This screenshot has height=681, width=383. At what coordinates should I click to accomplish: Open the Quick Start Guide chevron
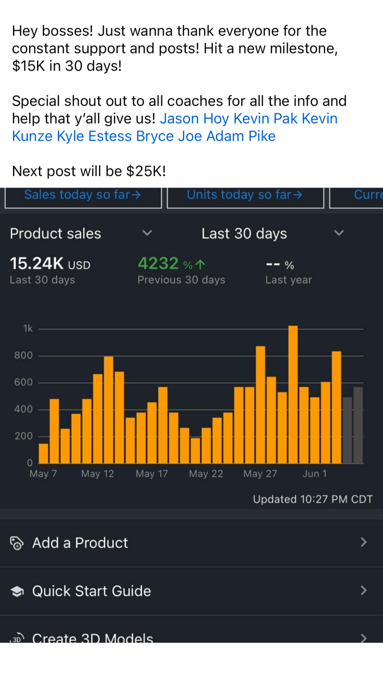click(x=364, y=591)
